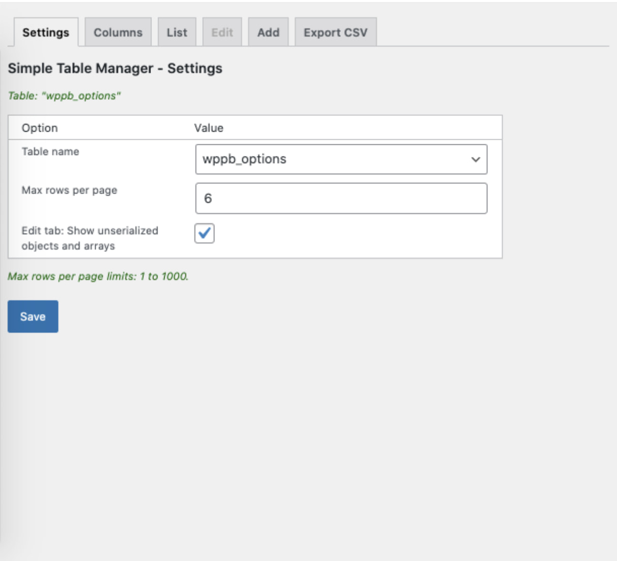This screenshot has height=561, width=617.
Task: Click the Max rows per page field
Action: click(x=341, y=196)
